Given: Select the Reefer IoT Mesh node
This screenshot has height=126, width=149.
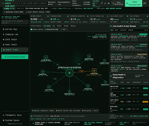Looking at the screenshot, I should [49, 87].
